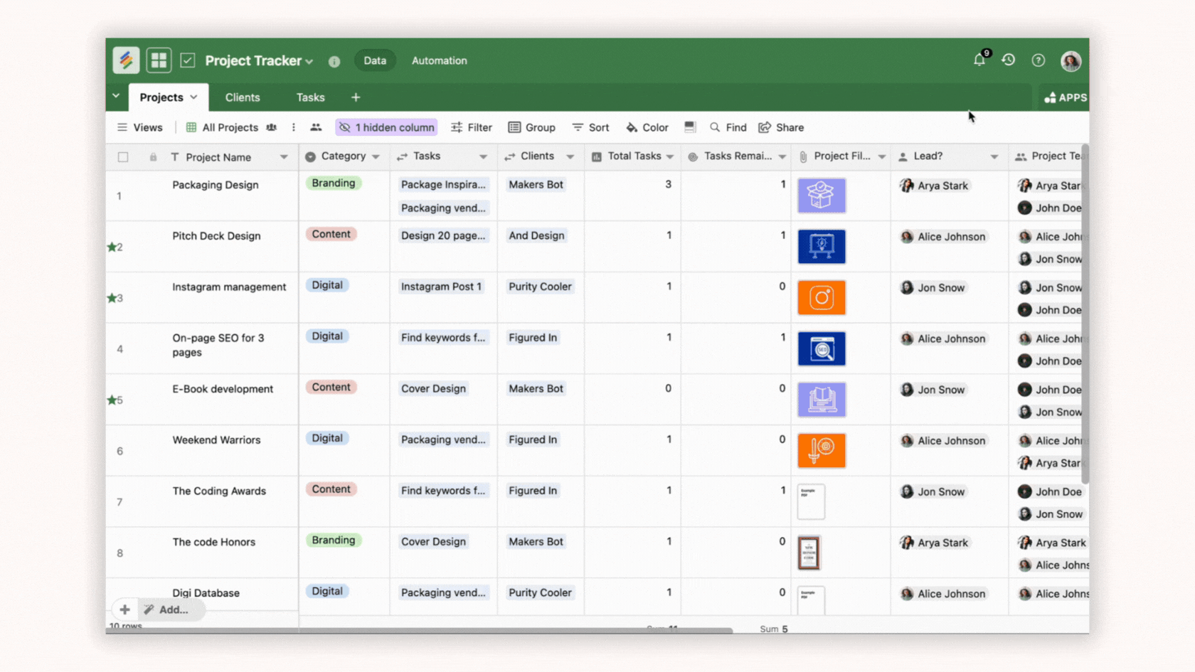The width and height of the screenshot is (1195, 672).
Task: Open the activity history clock icon
Action: 1009,60
